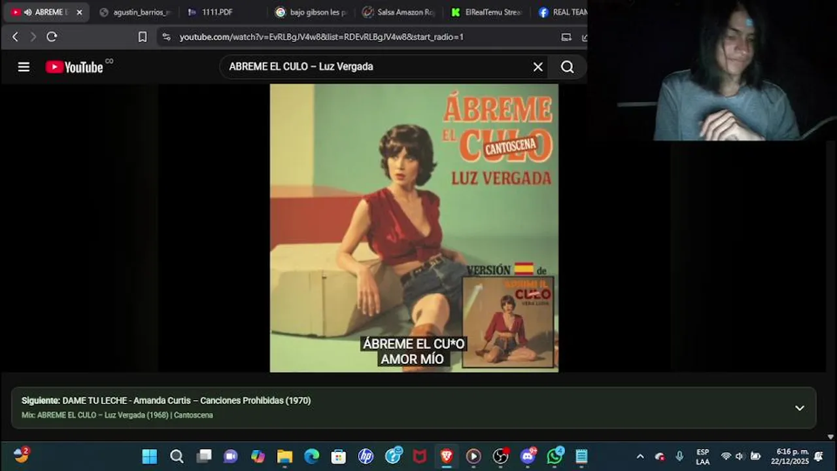
Task: Go back in the browser
Action: coord(15,37)
